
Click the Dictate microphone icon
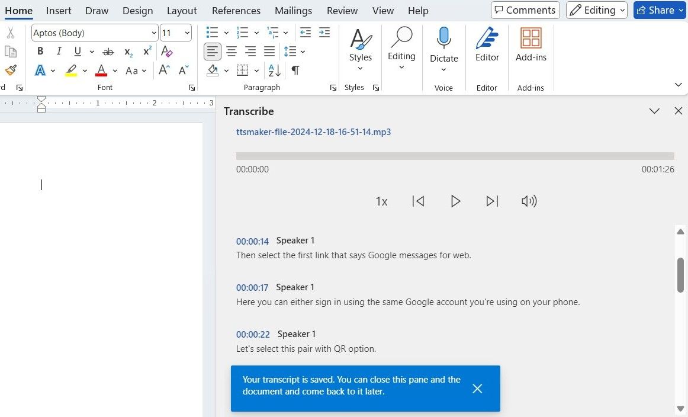pyautogui.click(x=443, y=39)
